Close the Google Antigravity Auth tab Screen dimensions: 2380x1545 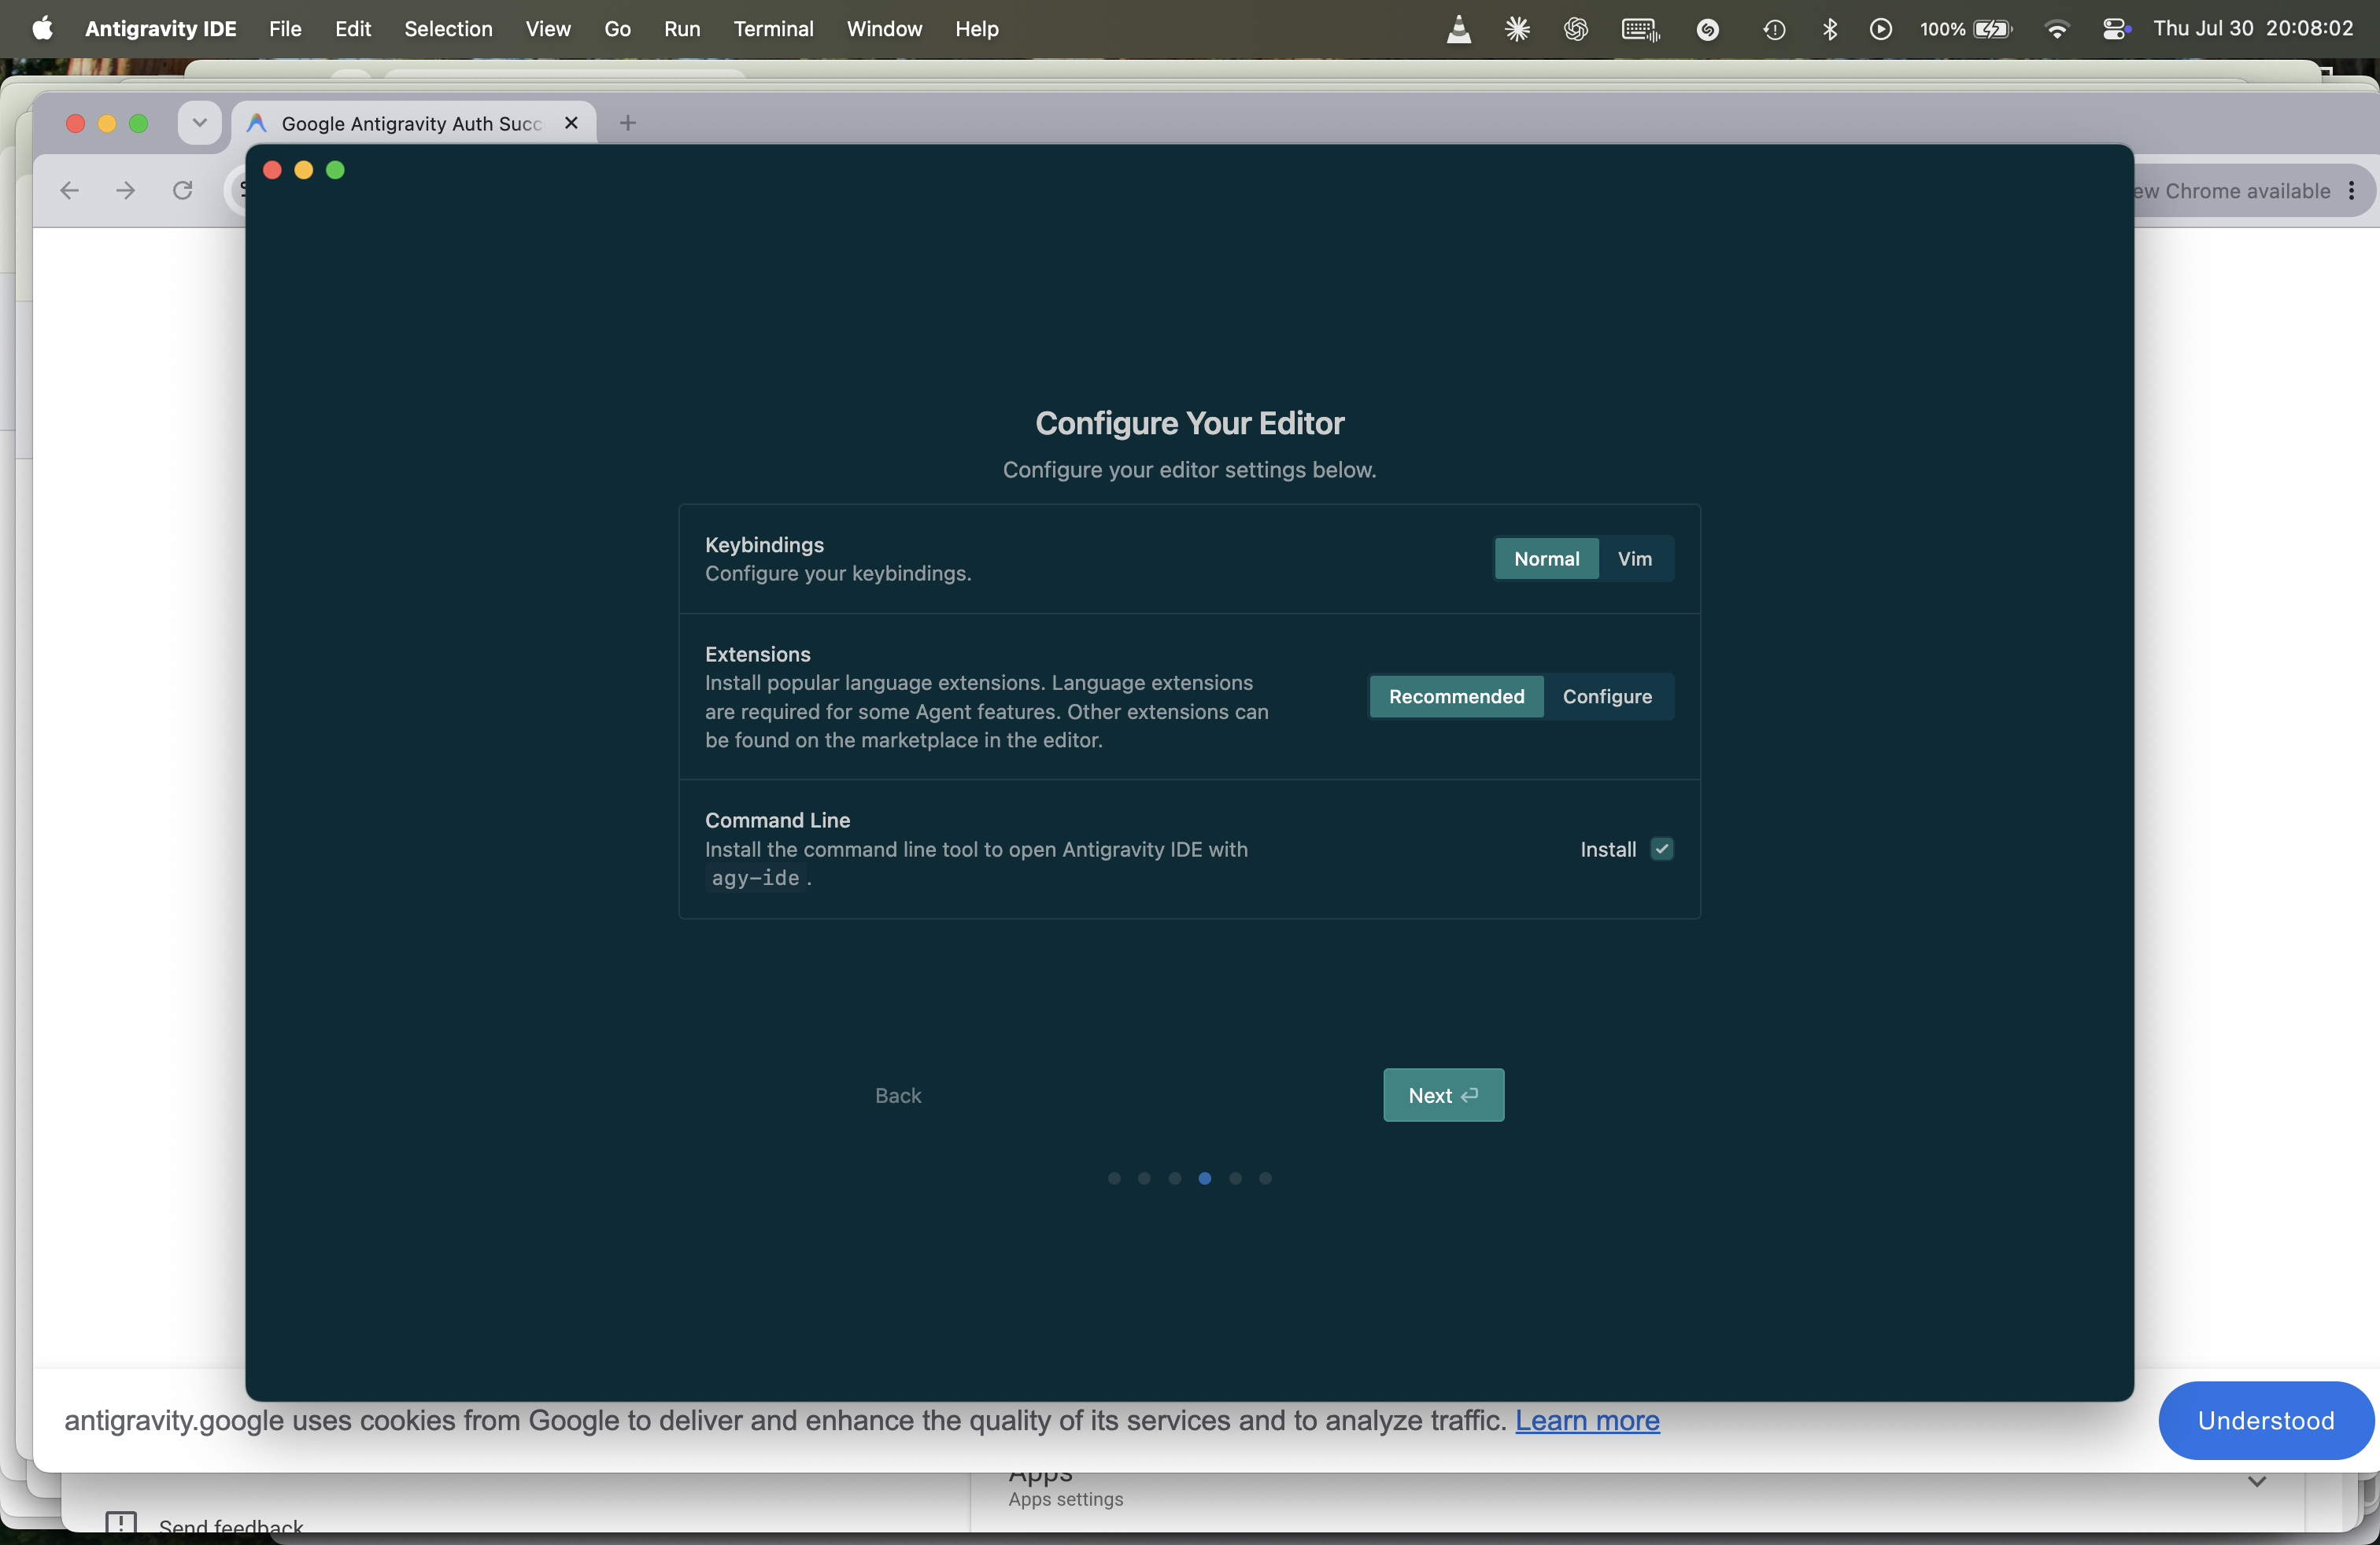tap(571, 123)
